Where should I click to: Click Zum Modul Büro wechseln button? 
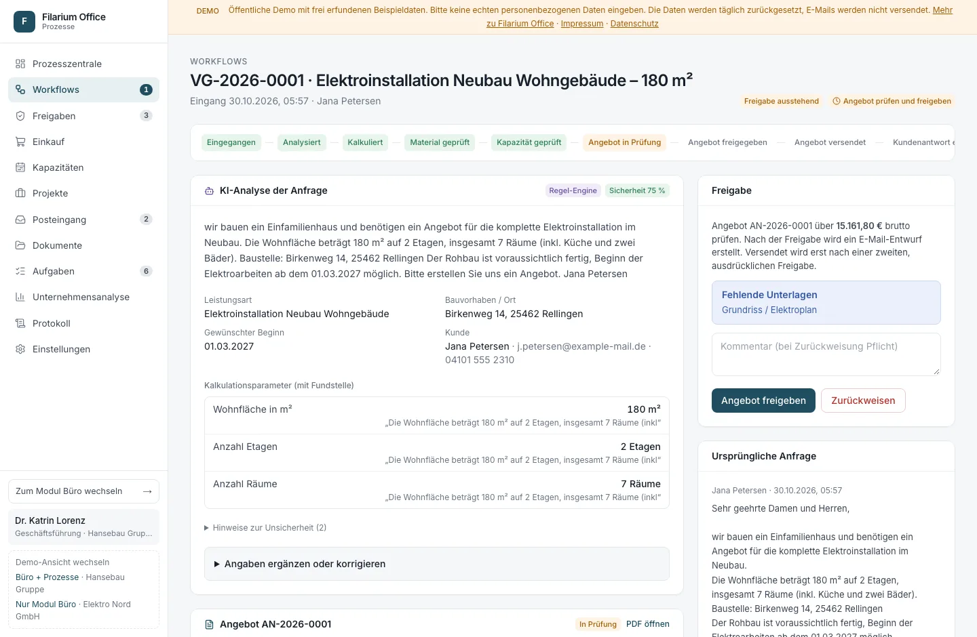point(83,491)
